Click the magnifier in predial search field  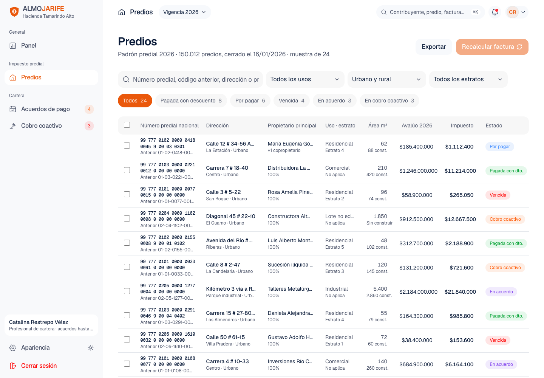(126, 79)
